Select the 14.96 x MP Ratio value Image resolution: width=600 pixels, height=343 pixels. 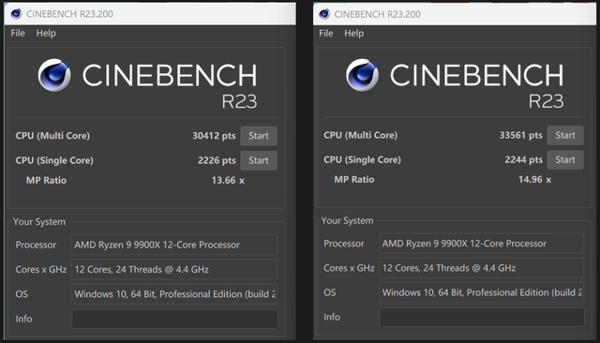(534, 180)
